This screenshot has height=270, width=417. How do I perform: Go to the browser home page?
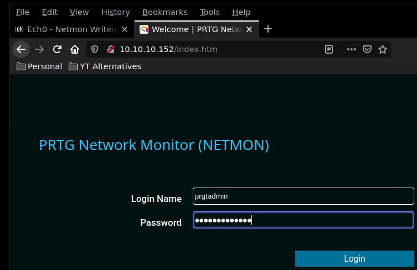click(75, 49)
